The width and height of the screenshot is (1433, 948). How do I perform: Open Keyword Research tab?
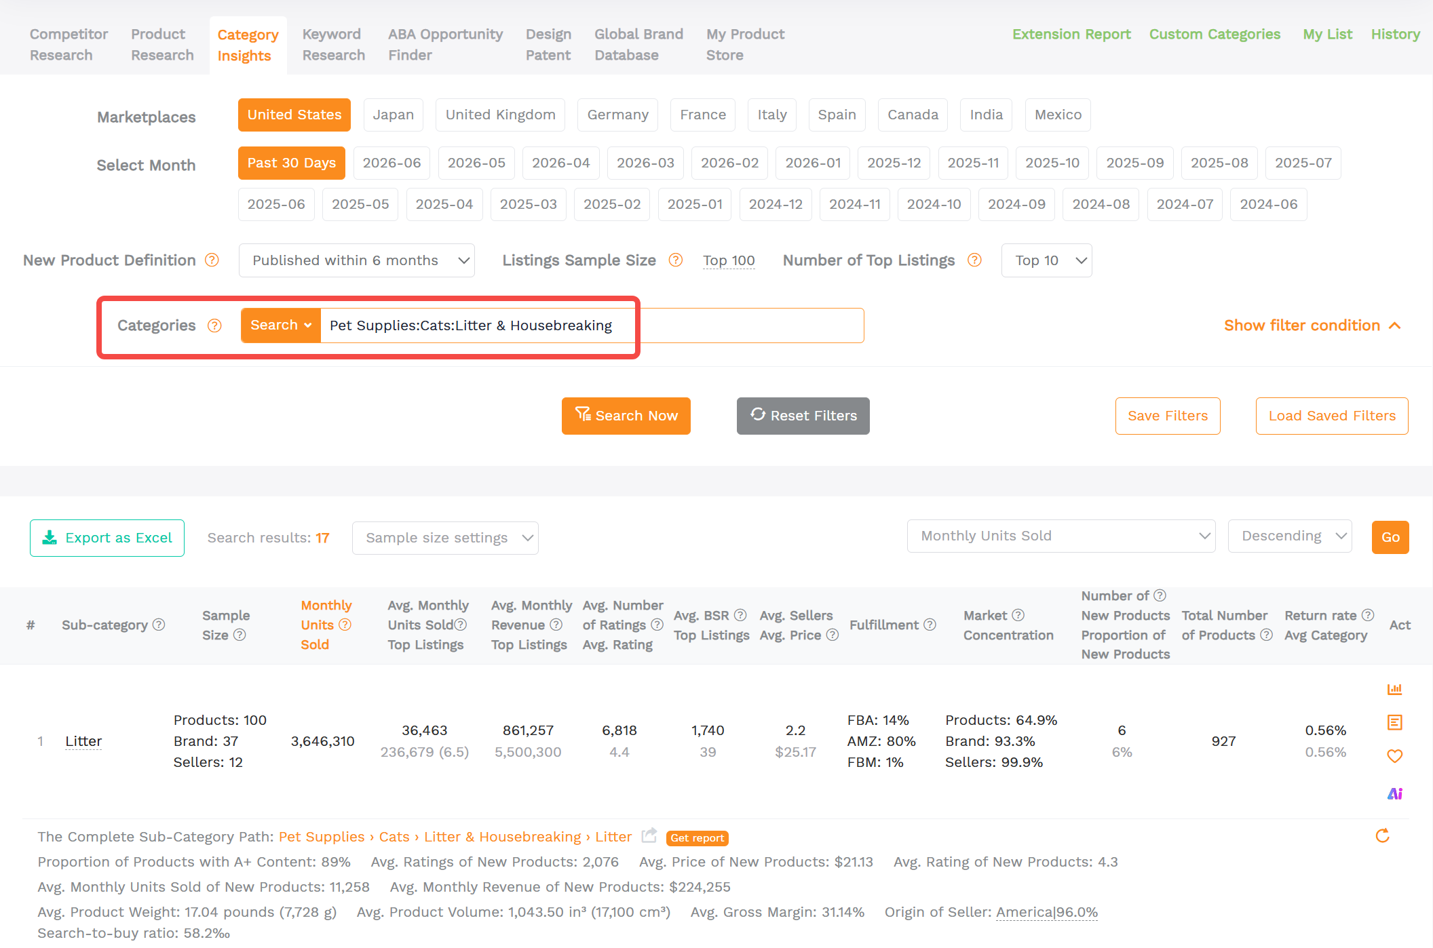click(333, 44)
